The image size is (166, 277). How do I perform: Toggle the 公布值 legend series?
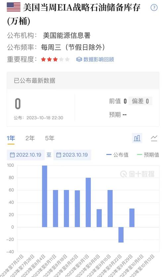pos(117,155)
